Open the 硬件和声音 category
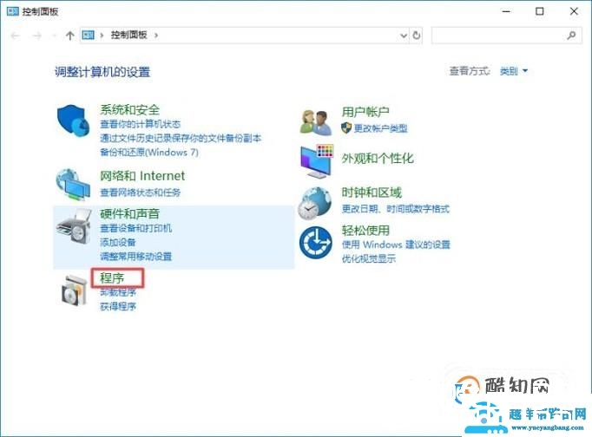This screenshot has width=592, height=437. coord(129,214)
